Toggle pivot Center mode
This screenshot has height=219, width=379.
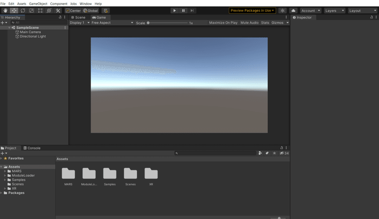pos(73,10)
